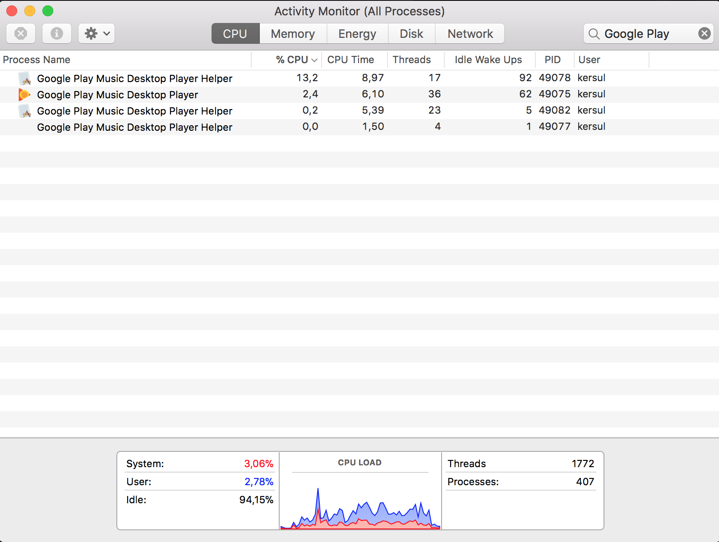Sort by Process Name column header

125,60
